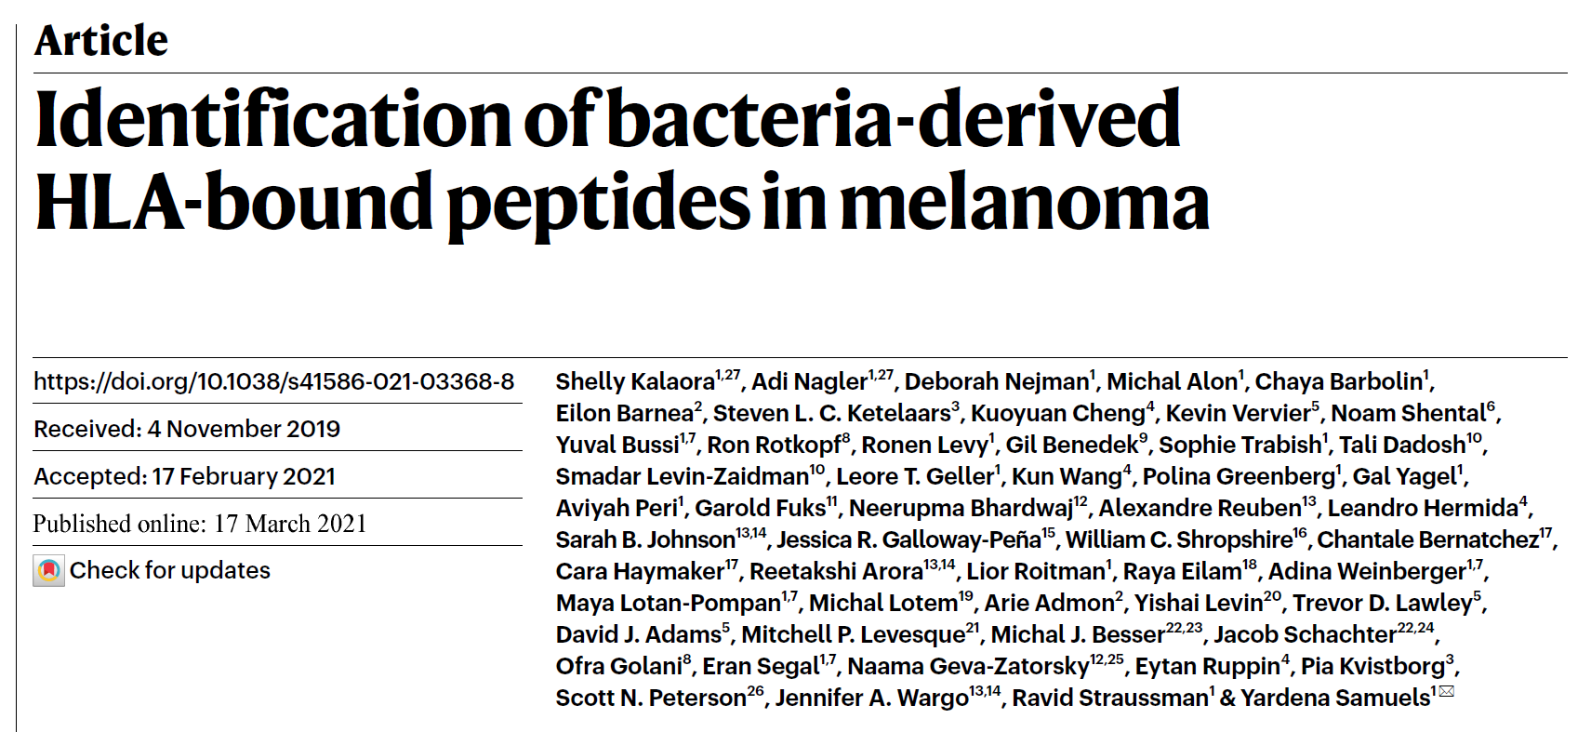1591x732 pixels.
Task: Click author Neerupma Bhardwaj
Action: 961,508
